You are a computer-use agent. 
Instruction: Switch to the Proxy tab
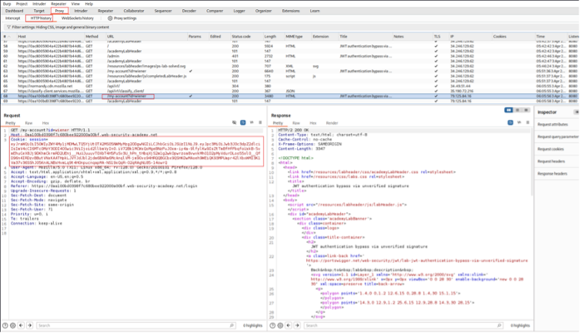pos(59,11)
